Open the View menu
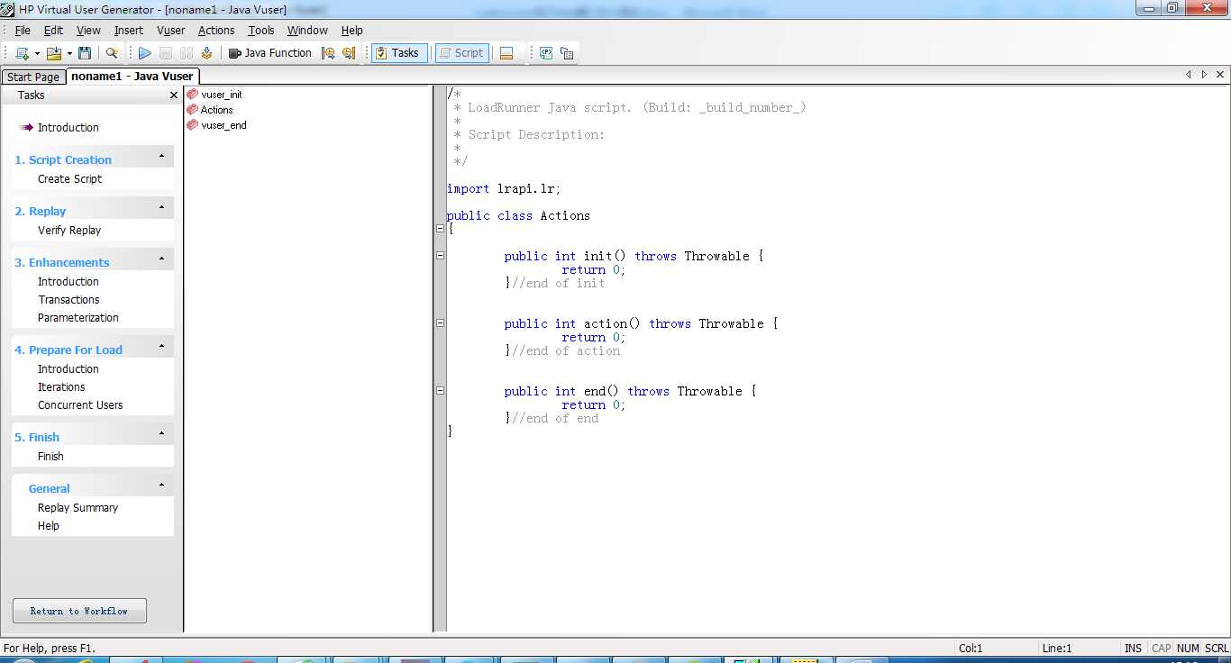 click(x=88, y=30)
